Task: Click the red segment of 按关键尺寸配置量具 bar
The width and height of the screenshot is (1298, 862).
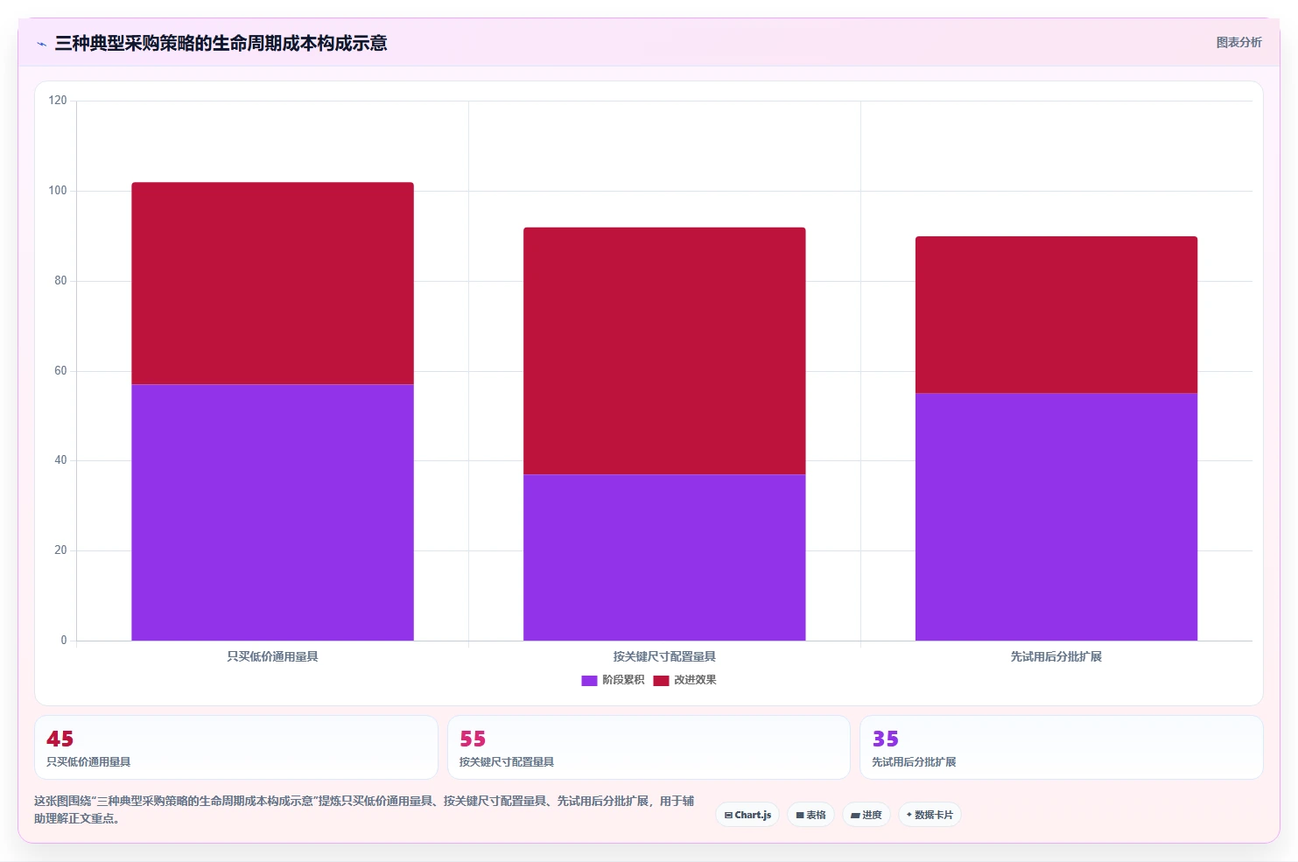Action: pos(664,351)
